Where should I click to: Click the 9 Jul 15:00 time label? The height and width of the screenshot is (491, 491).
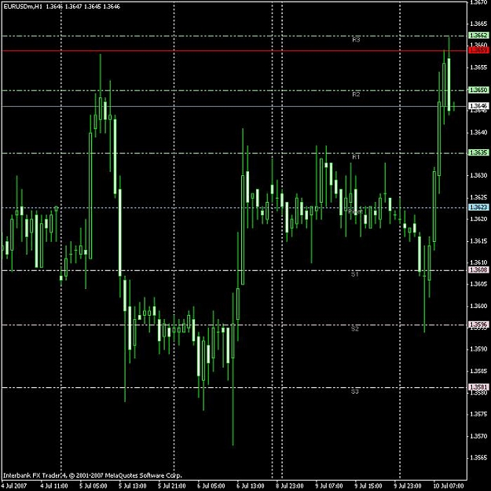click(x=368, y=486)
